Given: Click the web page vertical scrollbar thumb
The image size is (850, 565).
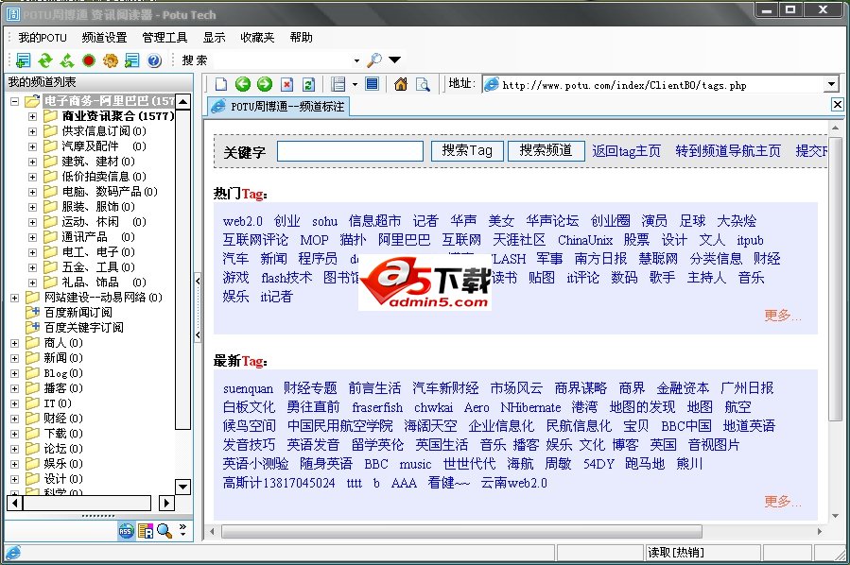Looking at the screenshot, I should click(x=836, y=279).
